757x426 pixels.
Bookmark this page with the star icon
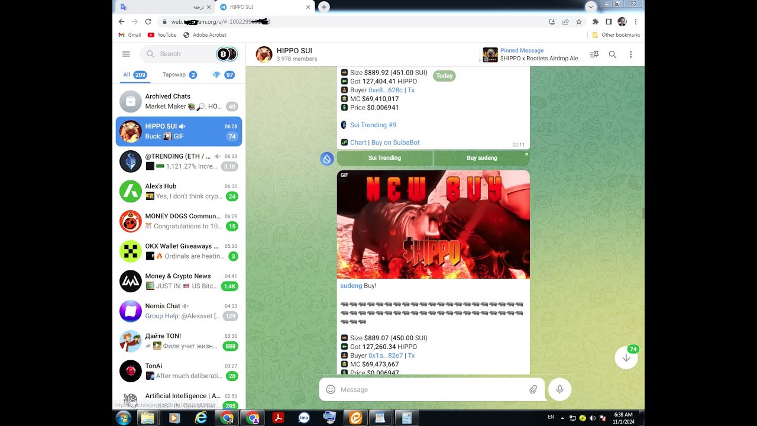579,22
